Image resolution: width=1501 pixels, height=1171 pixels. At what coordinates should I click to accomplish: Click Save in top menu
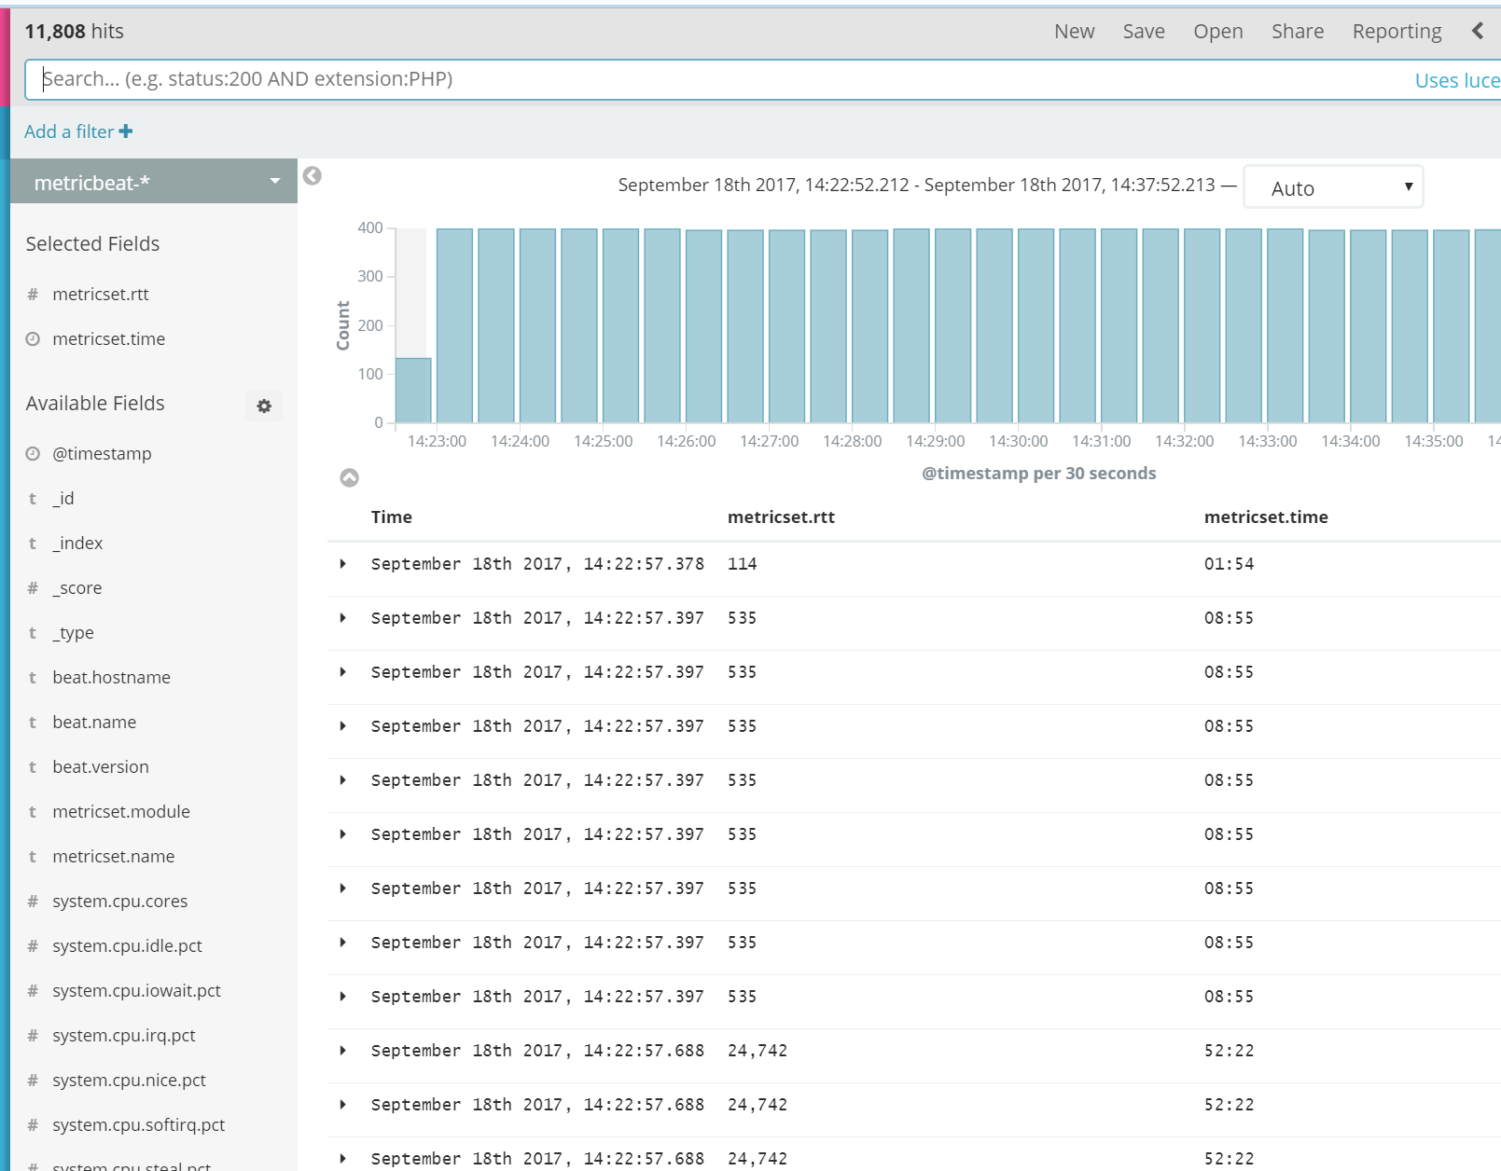point(1144,31)
